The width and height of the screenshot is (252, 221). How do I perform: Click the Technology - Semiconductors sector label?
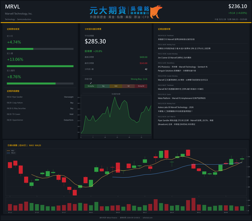pos(18,19)
